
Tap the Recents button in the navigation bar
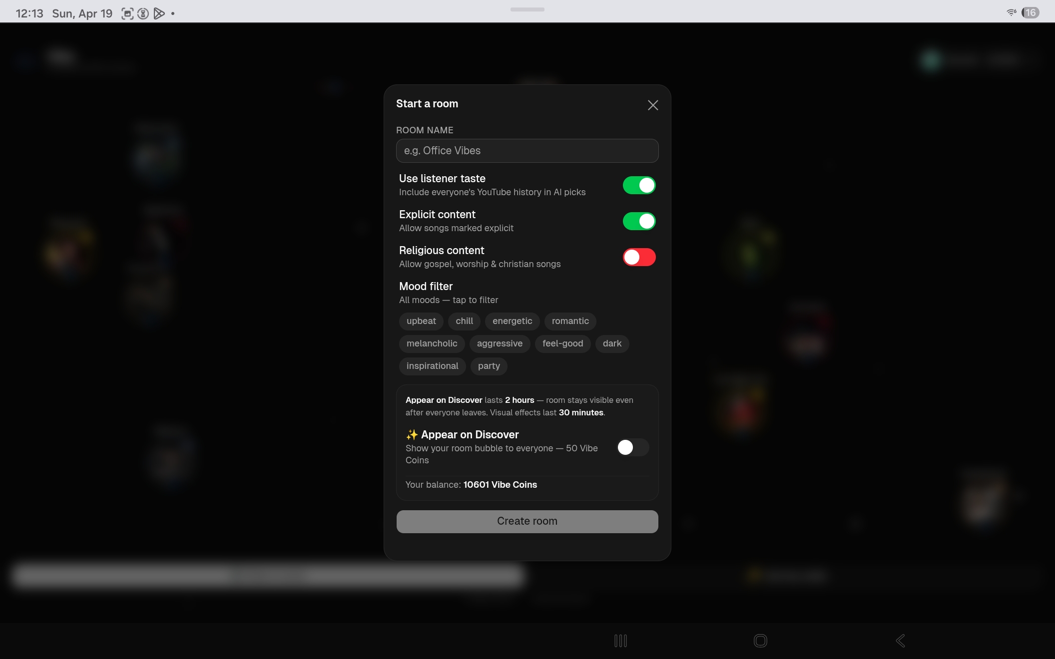coord(620,641)
